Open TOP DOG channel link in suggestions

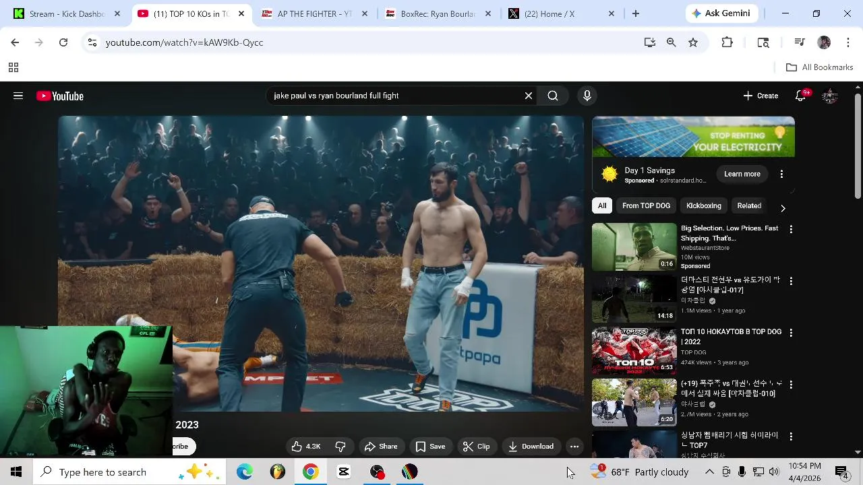click(693, 352)
